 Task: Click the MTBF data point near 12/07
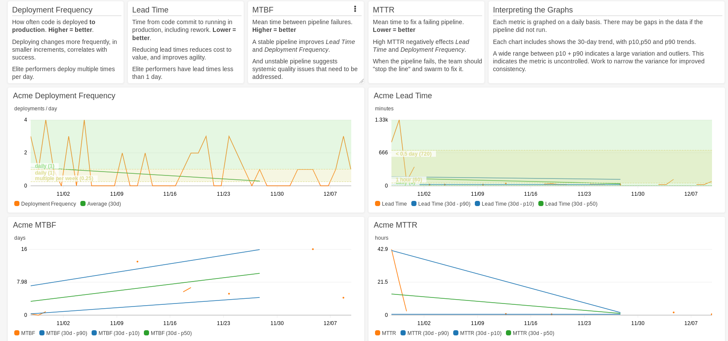(343, 297)
